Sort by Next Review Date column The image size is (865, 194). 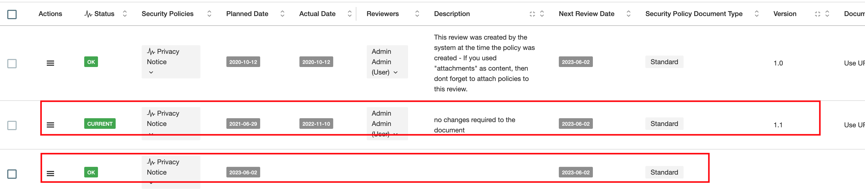[x=628, y=14]
